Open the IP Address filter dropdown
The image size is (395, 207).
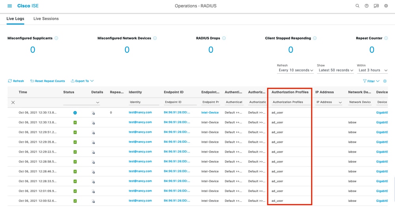point(329,102)
